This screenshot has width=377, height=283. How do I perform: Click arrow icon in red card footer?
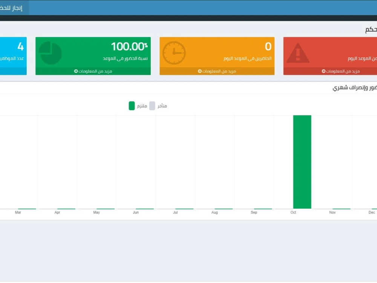(323, 71)
